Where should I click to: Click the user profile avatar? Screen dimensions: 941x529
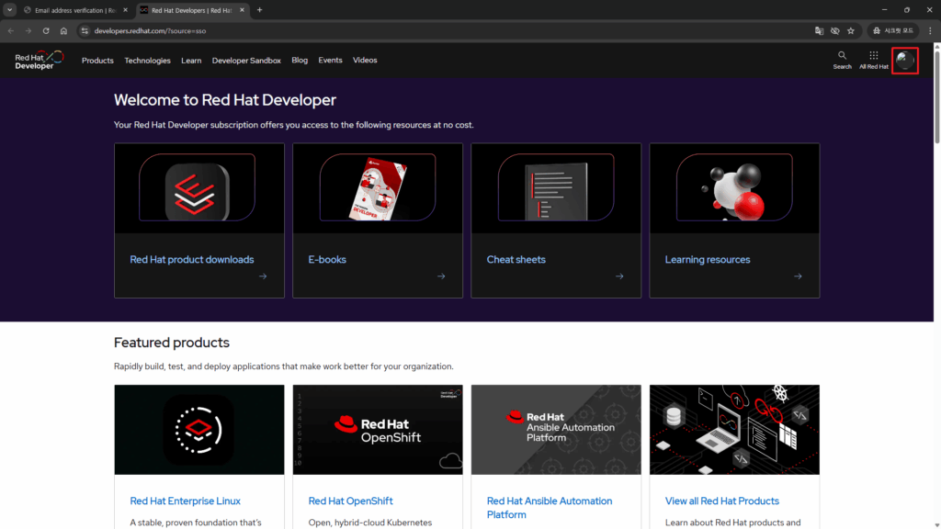[905, 61]
